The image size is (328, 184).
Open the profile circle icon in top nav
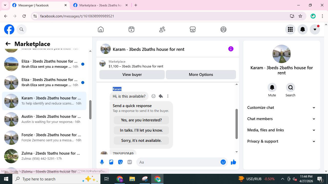(x=223, y=29)
